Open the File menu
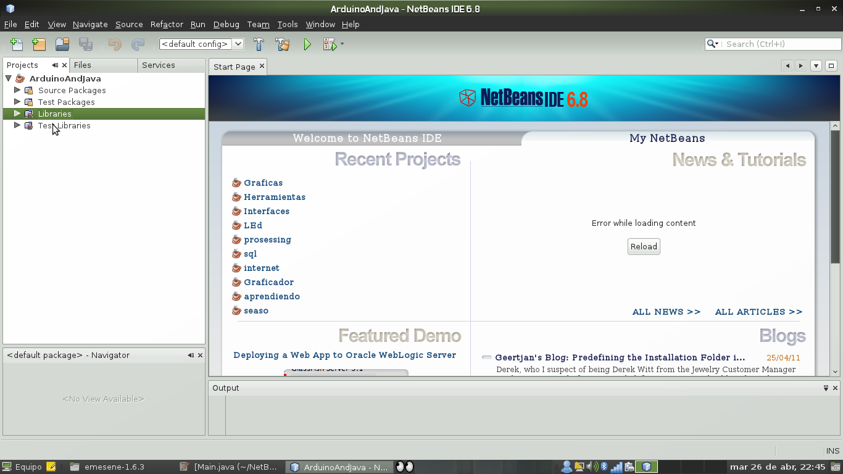Screen dimensions: 843x474 point(10,24)
